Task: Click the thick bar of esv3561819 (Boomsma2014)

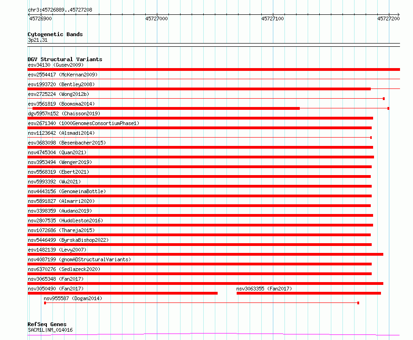Action: point(166,108)
